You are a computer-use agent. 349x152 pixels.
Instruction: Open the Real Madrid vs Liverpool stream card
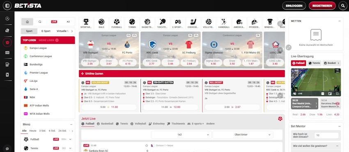point(305,104)
